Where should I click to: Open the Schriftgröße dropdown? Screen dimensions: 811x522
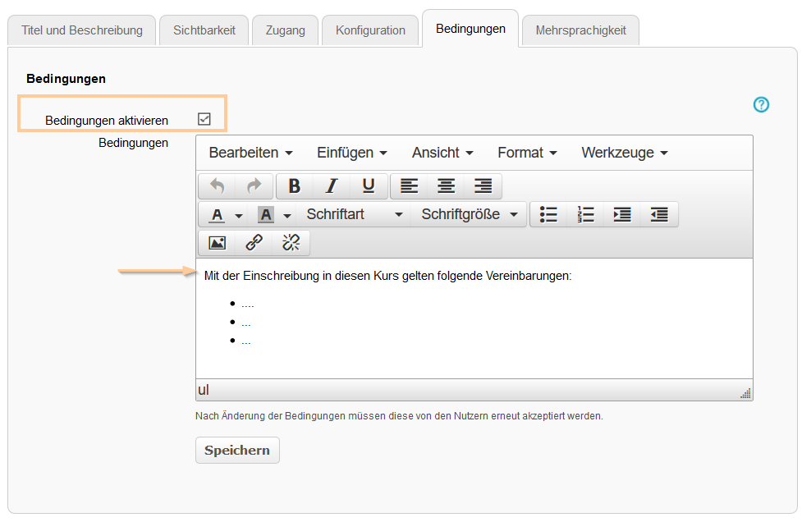point(466,214)
